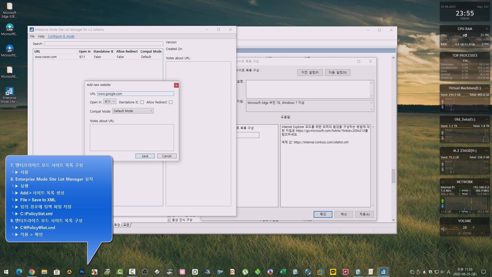Screen dimensions: 492x277
Task: Open Microsoft Edge from the taskbar
Action: pyautogui.click(x=19, y=272)
